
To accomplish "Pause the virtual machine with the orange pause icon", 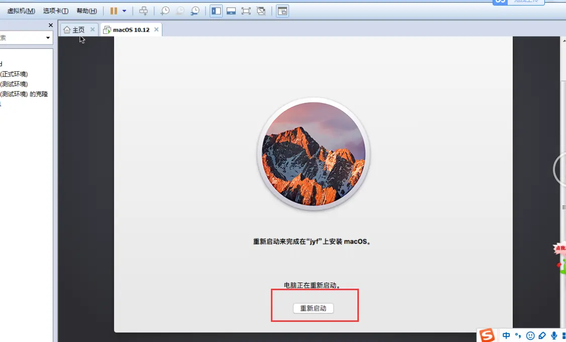I will click(x=114, y=11).
